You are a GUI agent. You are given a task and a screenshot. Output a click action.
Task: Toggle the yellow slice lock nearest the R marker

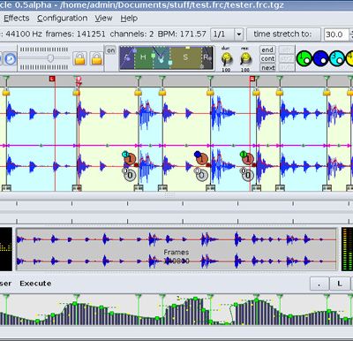(256, 93)
